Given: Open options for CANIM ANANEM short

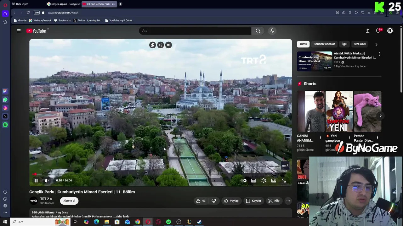Looking at the screenshot, I should click(321, 137).
